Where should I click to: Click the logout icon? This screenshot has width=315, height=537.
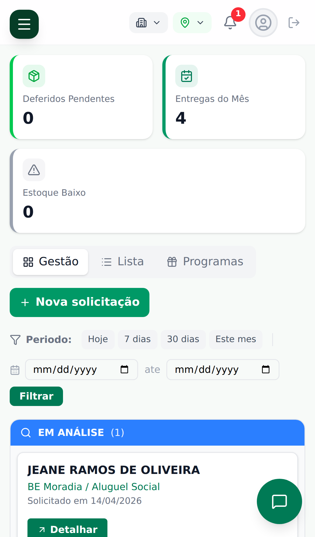click(294, 23)
